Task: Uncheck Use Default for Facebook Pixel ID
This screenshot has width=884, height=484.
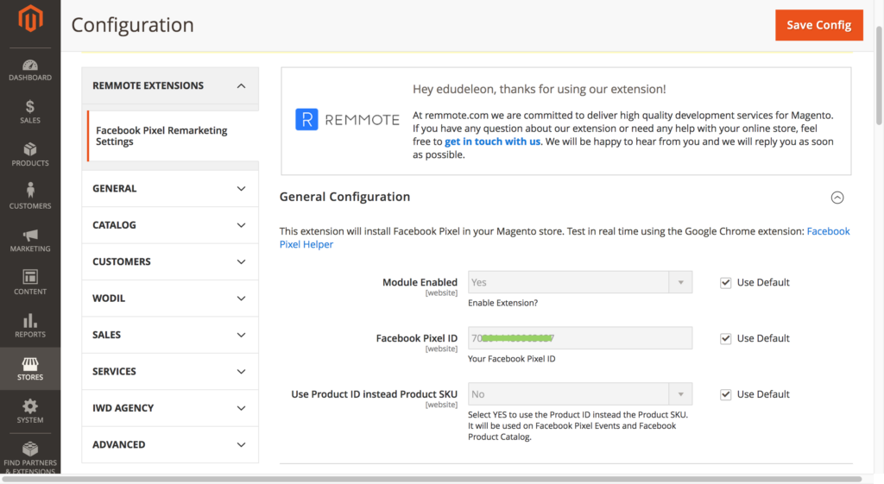Action: 725,339
